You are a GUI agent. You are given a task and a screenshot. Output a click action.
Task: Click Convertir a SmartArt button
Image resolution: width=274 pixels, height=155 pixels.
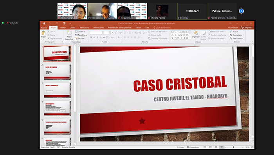pyautogui.click(x=158, y=38)
